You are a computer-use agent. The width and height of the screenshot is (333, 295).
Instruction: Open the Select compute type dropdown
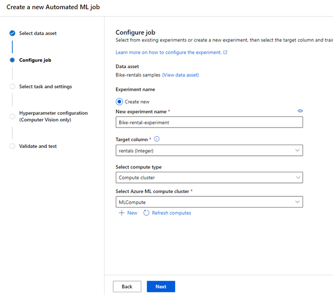pyautogui.click(x=209, y=177)
